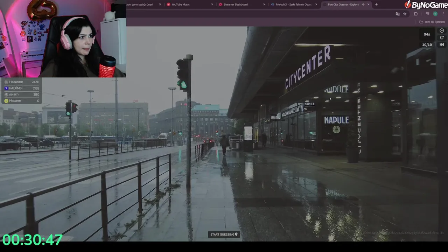Click the yellow smiley badge beside Hasann
Image resolution: width=448 pixels, height=252 pixels.
pos(6,101)
